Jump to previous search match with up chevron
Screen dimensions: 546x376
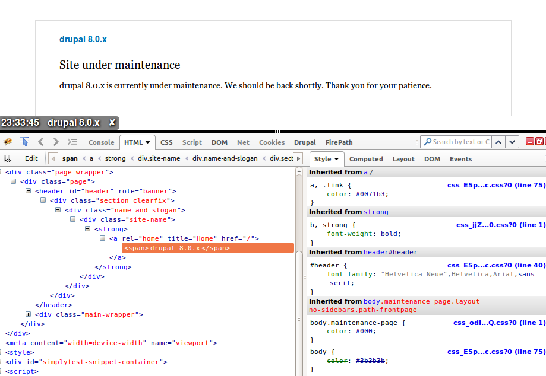click(x=498, y=142)
